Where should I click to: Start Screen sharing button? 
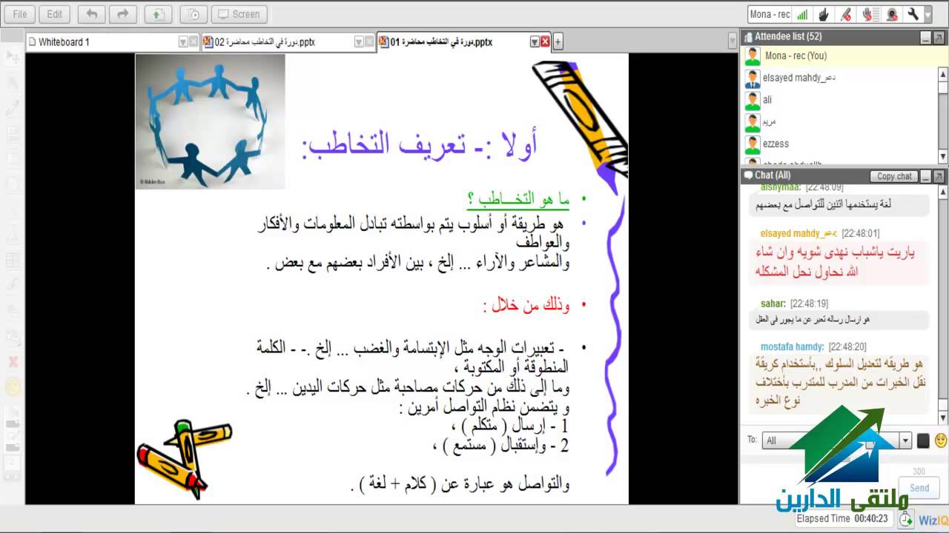[x=239, y=14]
